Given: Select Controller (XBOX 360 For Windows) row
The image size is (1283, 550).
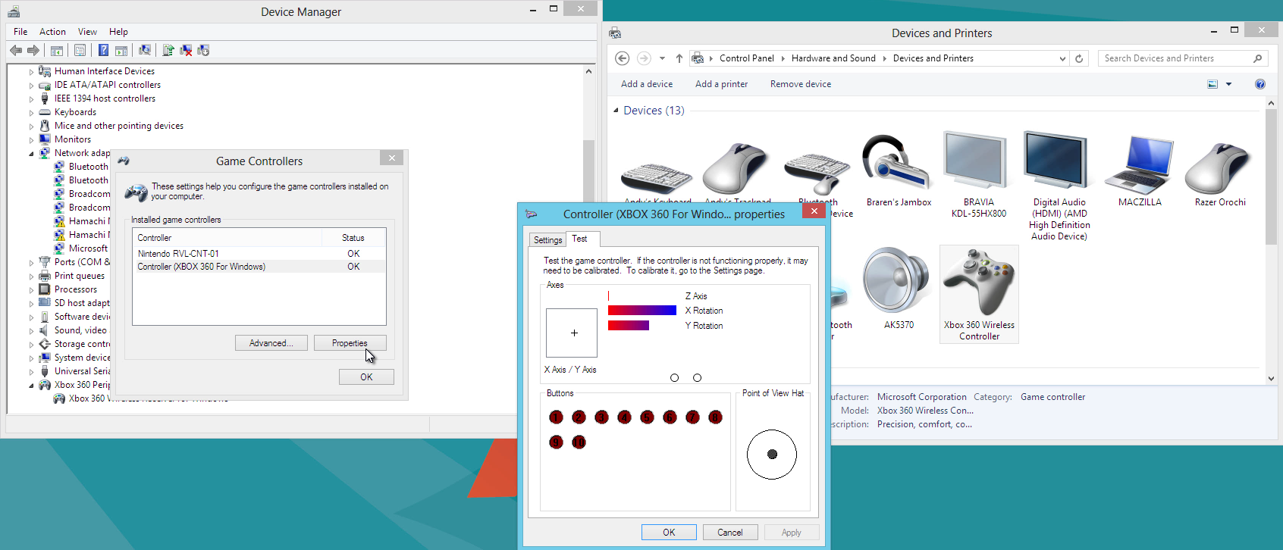Looking at the screenshot, I should click(x=259, y=267).
